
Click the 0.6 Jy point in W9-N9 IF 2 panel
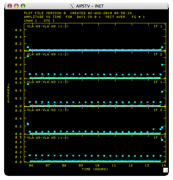[x=28, y=56]
